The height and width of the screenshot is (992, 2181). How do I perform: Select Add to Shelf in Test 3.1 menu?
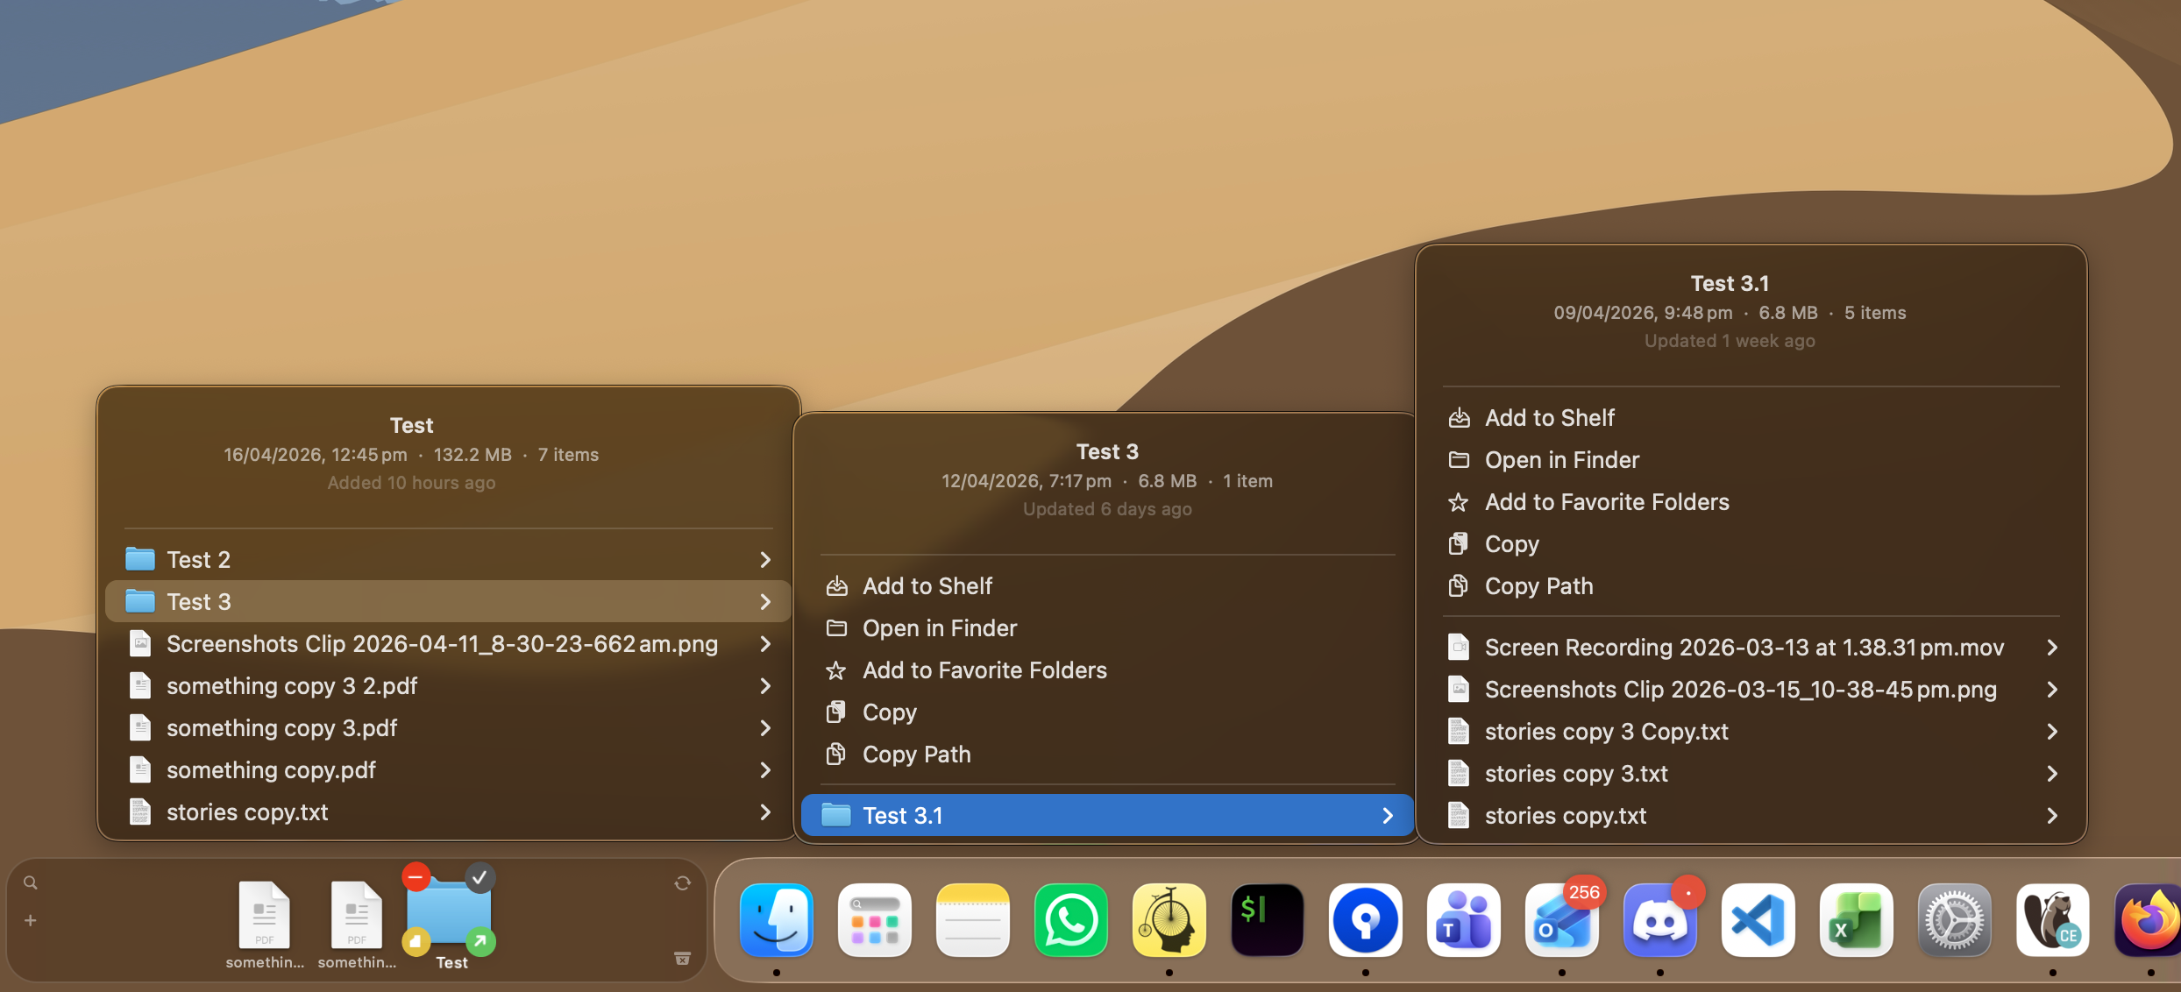click(1549, 418)
